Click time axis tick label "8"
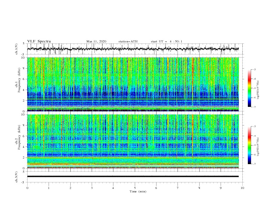The image size is (273, 211). click(x=199, y=188)
